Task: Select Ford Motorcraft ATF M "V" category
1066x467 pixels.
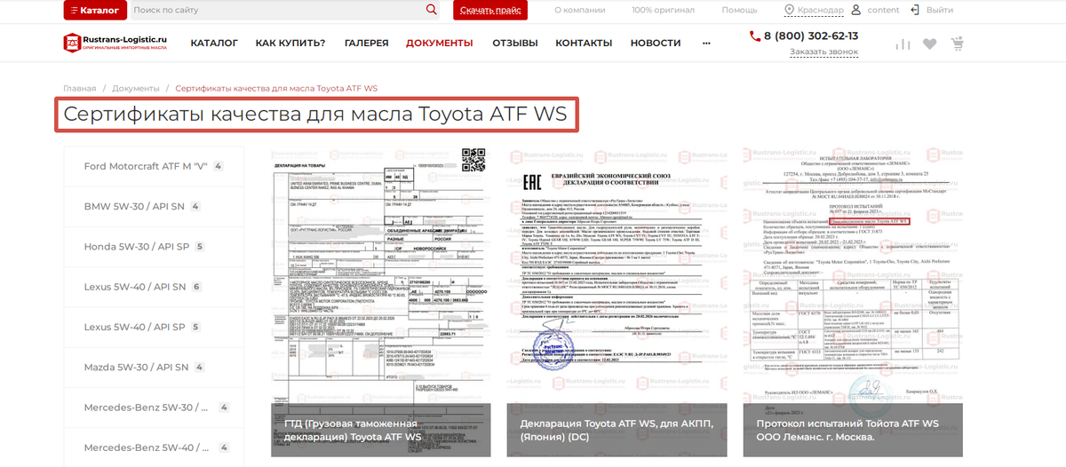Action: tap(154, 166)
